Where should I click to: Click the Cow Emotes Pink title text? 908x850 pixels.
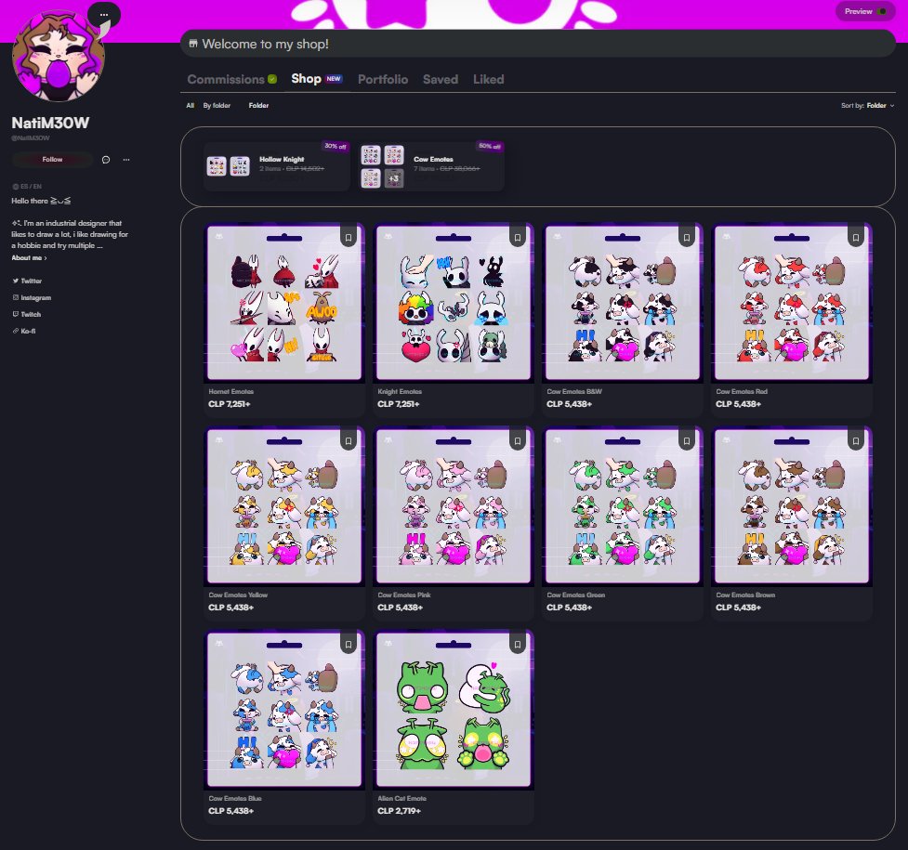pos(404,595)
